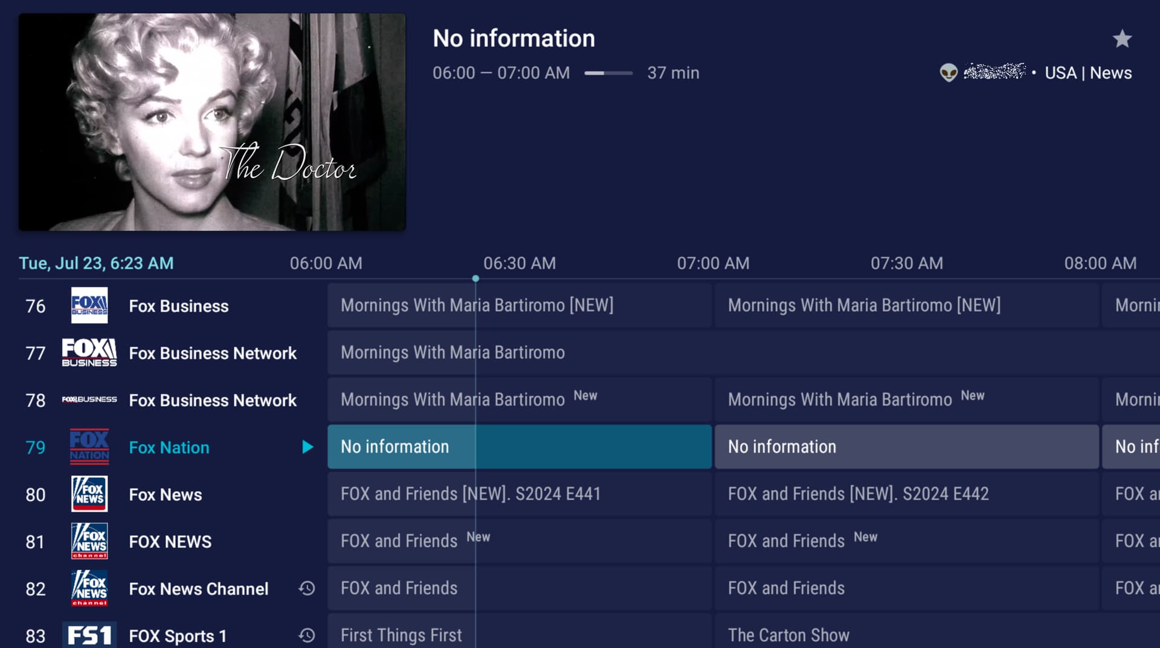Image resolution: width=1160 pixels, height=648 pixels.
Task: Click the 37 min remaining label
Action: pos(673,73)
